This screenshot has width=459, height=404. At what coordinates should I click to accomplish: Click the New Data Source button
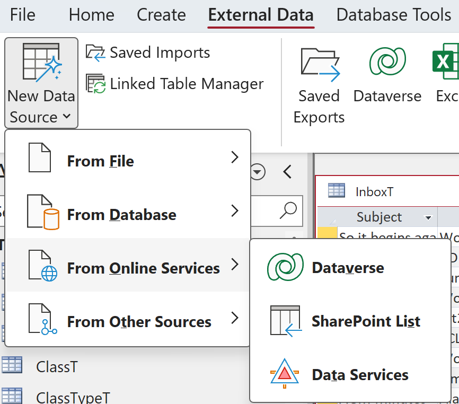tap(41, 83)
